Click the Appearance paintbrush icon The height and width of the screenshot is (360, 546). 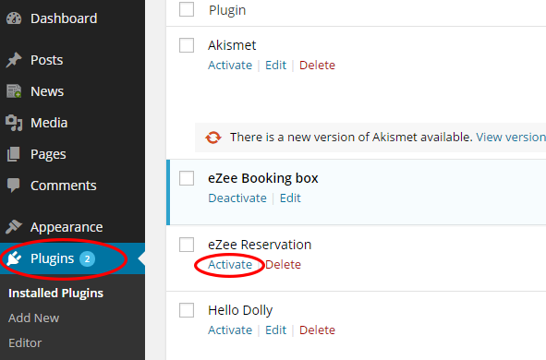click(x=14, y=227)
